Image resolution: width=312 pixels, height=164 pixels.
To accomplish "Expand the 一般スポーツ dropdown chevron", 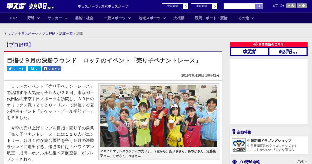I will (129, 18).
